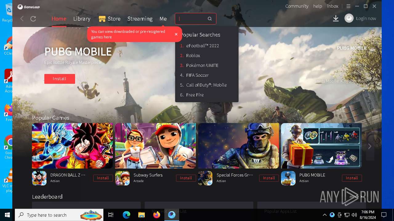Image resolution: width=394 pixels, height=221 pixels.
Task: Show next popular games with arrow
Action: tap(370, 146)
